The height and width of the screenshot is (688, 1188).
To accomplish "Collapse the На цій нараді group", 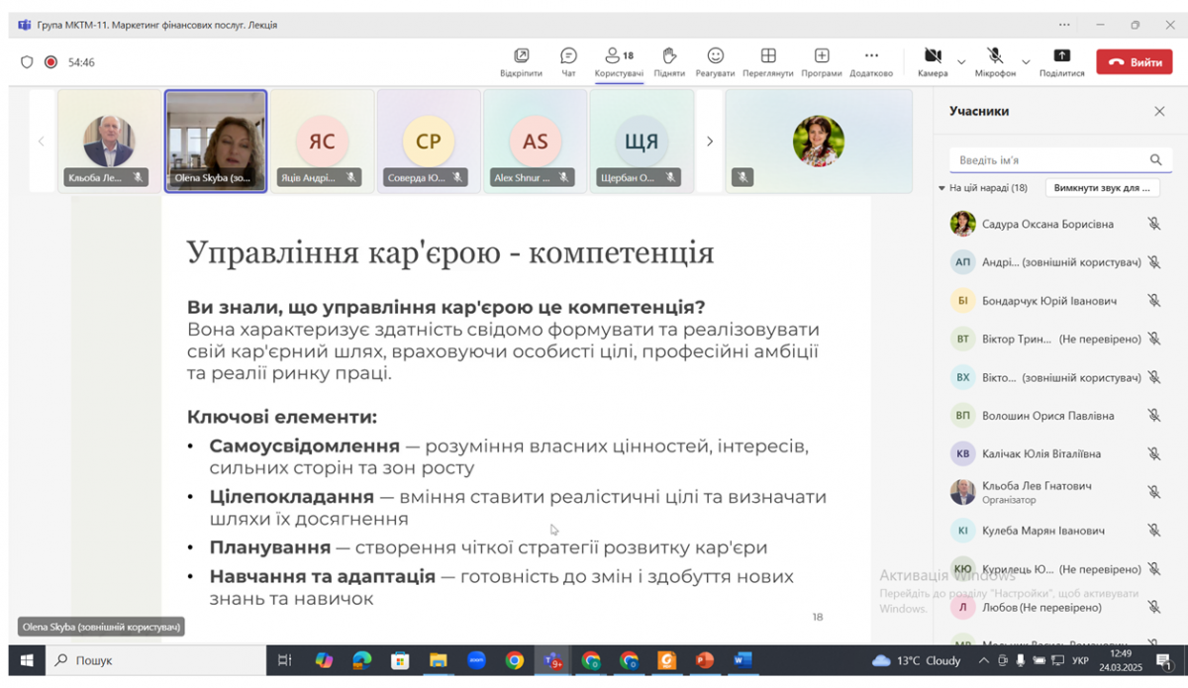I will (941, 187).
